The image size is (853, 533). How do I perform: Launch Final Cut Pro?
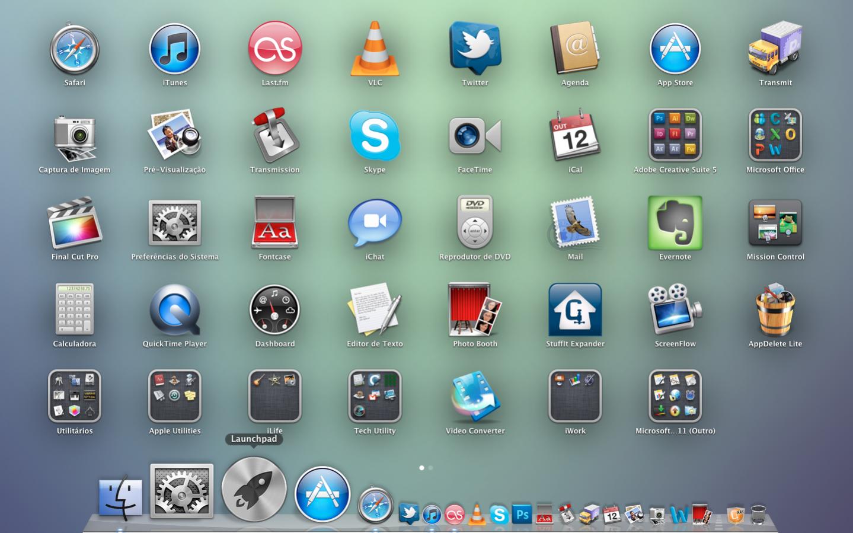(74, 223)
